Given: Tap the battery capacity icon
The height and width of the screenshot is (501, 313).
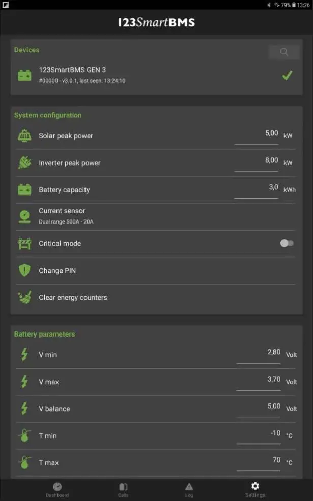Looking at the screenshot, I should tap(24, 190).
